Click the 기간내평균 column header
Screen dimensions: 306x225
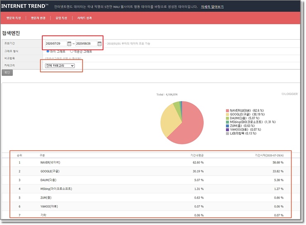click(x=197, y=155)
